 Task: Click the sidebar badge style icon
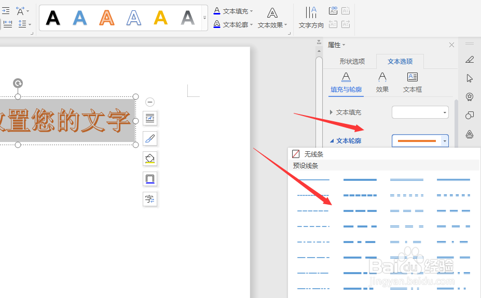point(470,97)
